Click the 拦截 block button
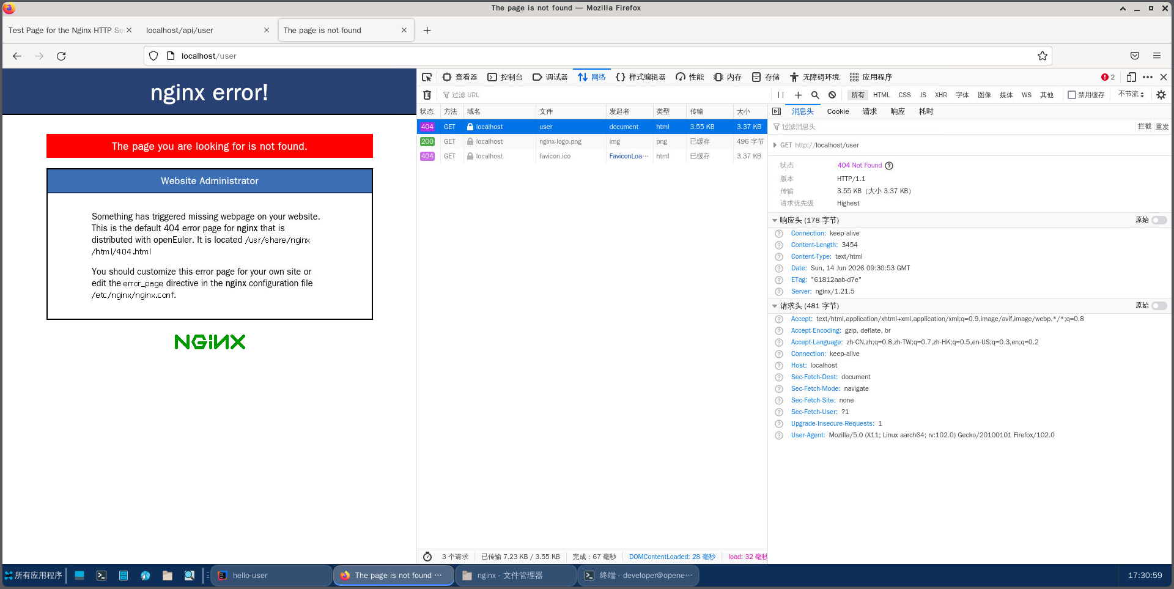This screenshot has width=1174, height=589. (1144, 127)
